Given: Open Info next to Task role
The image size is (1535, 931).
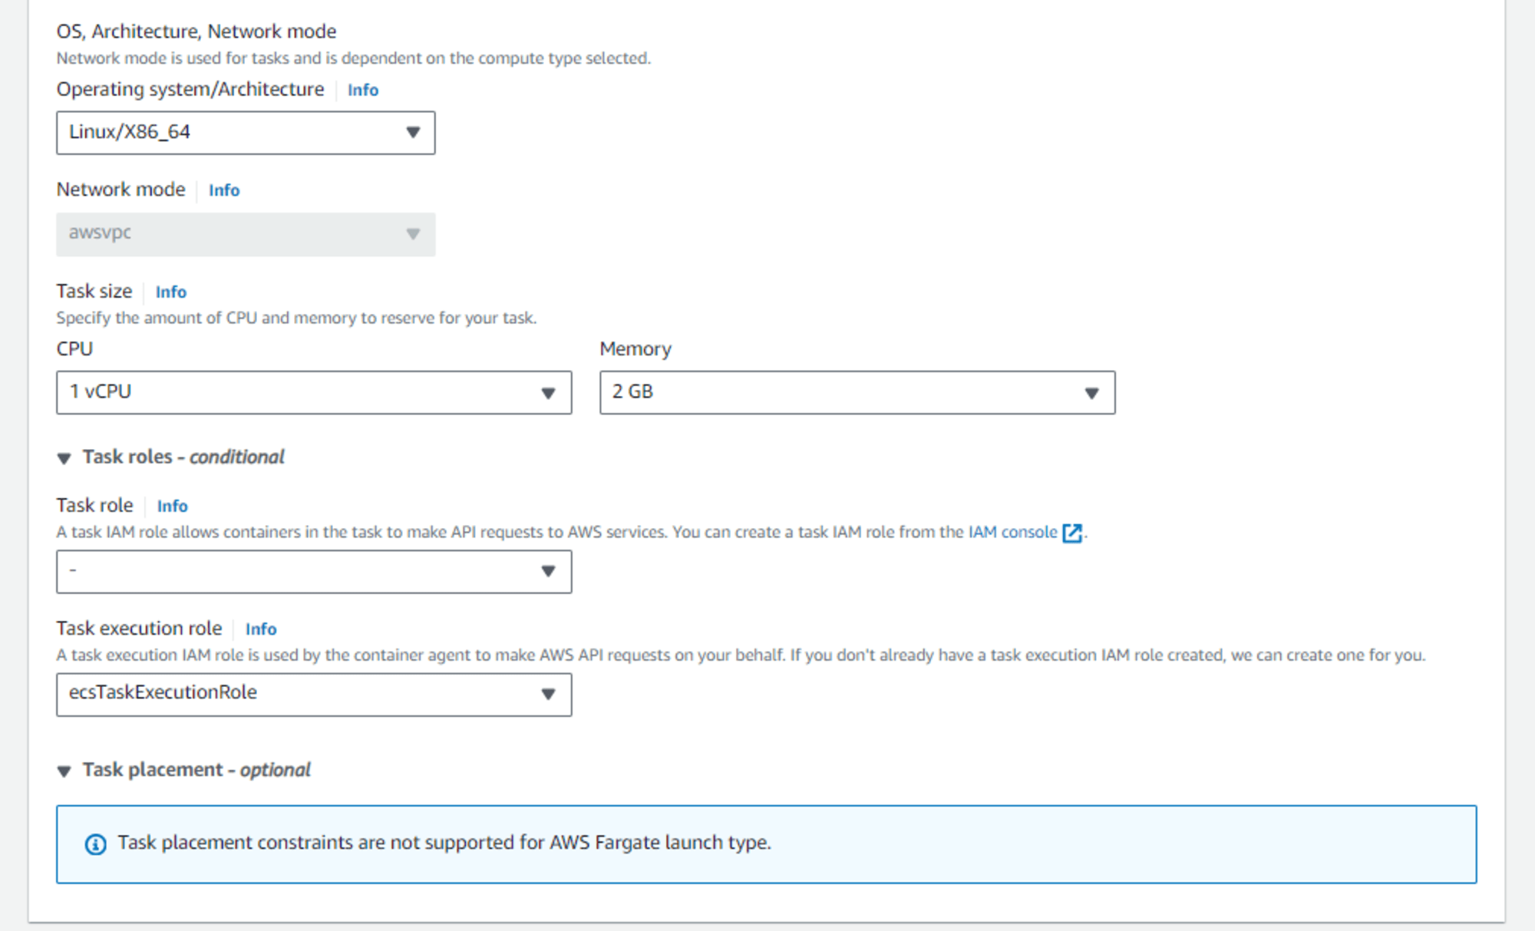Looking at the screenshot, I should pos(172,506).
